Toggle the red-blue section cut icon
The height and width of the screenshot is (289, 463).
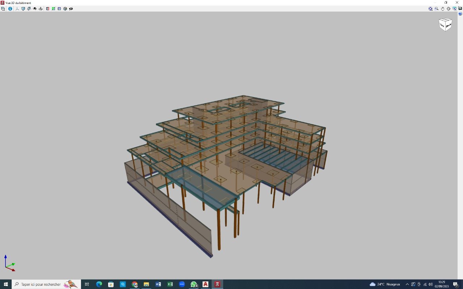48,9
